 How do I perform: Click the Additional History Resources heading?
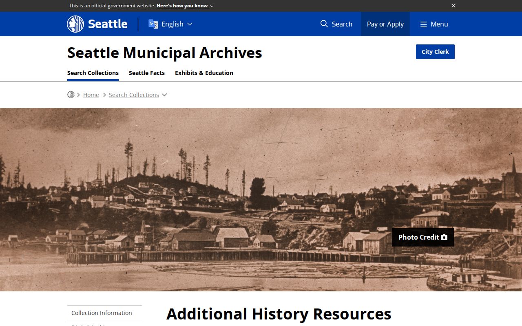(x=279, y=314)
